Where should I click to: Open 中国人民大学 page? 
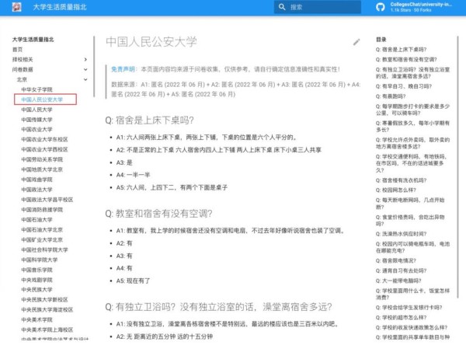[37, 110]
